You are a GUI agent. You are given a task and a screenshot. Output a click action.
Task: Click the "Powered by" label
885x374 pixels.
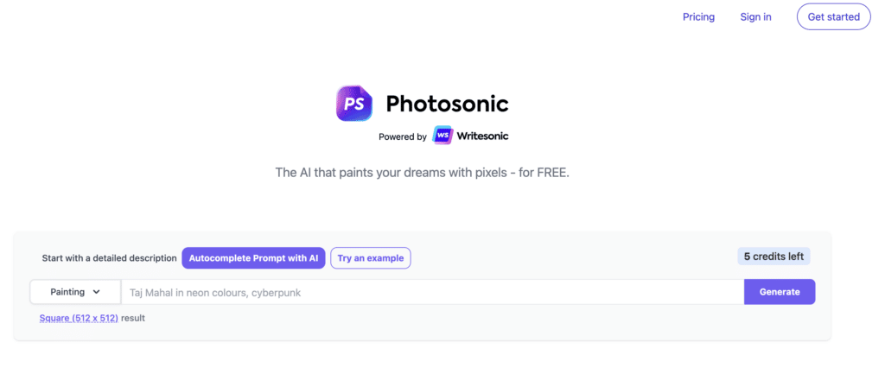tap(403, 136)
